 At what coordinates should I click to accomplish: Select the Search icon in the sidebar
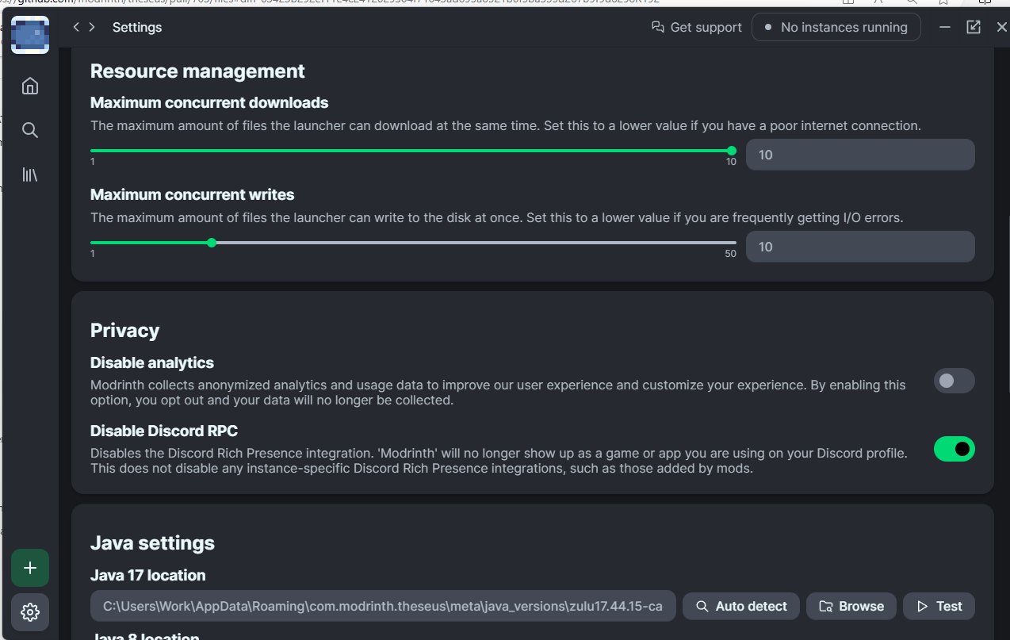[x=29, y=130]
